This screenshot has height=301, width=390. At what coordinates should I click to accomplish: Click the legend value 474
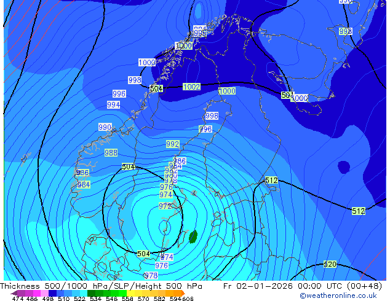(x=18, y=299)
